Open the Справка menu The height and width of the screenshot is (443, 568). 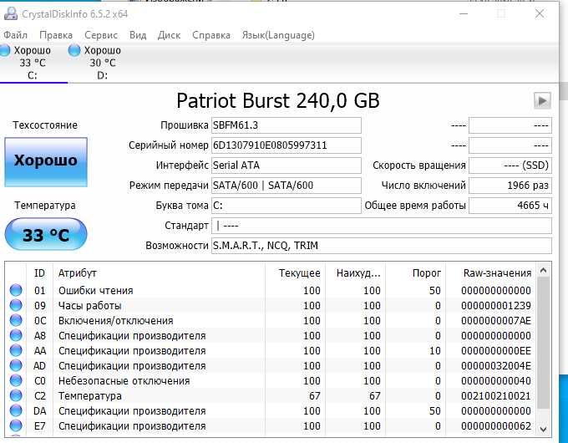click(211, 35)
